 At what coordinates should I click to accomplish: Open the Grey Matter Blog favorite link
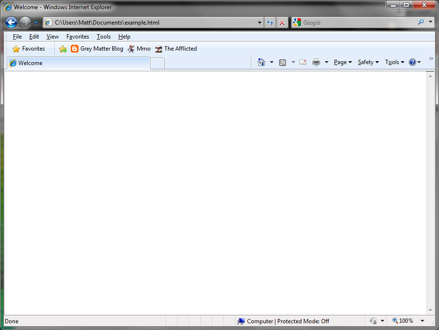[x=97, y=49]
